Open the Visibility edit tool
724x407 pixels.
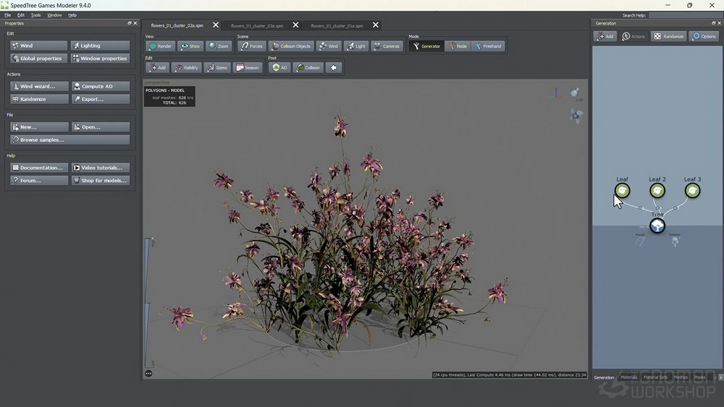tap(187, 68)
